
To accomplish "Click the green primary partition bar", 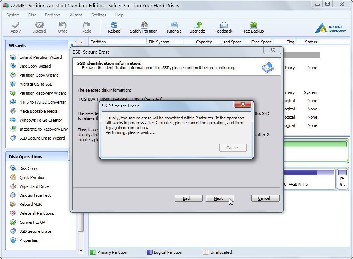I will click(315, 144).
